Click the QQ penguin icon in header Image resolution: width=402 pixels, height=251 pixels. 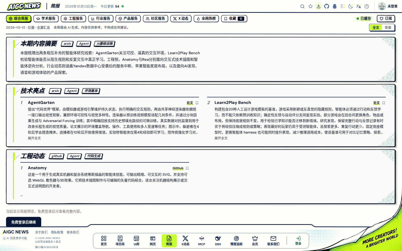[335, 6]
